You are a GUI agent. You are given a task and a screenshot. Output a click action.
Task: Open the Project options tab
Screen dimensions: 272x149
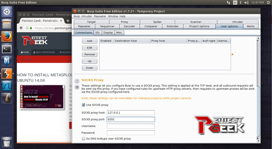click(199, 26)
